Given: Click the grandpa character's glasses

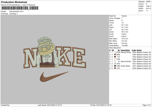Looking at the screenshot, I should pyautogui.click(x=44, y=47).
